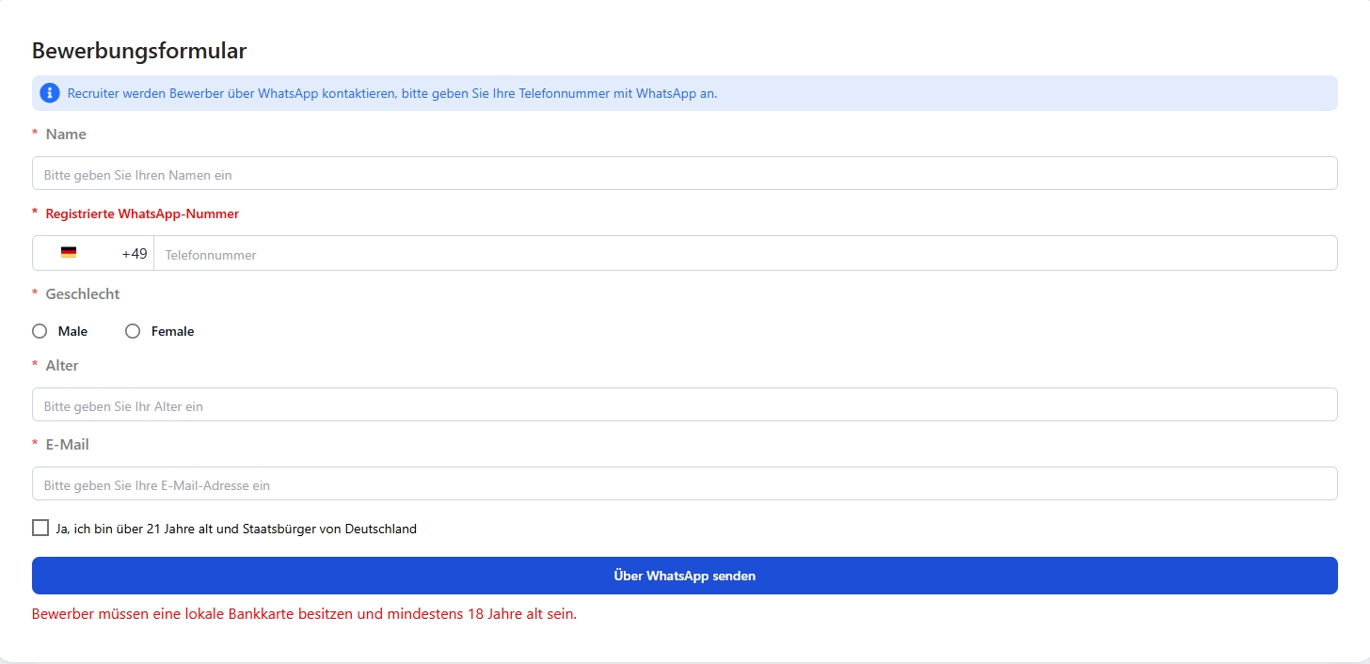Image resolution: width=1370 pixels, height=664 pixels.
Task: Click the Name field label
Action: click(x=66, y=134)
